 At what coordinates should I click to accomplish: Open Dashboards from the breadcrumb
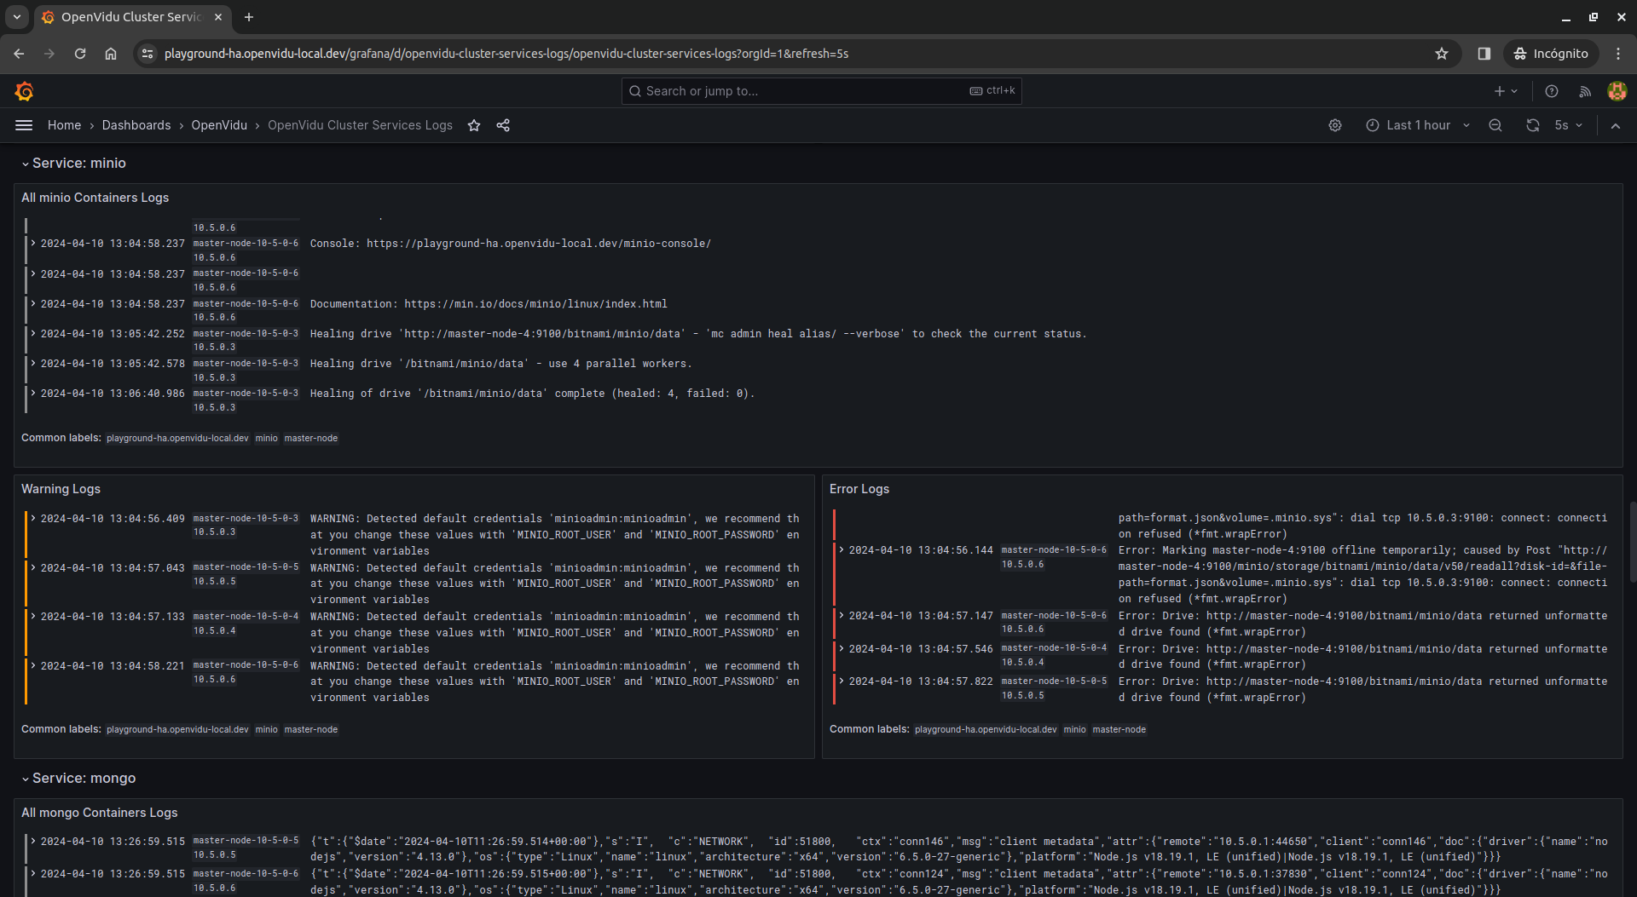(136, 125)
